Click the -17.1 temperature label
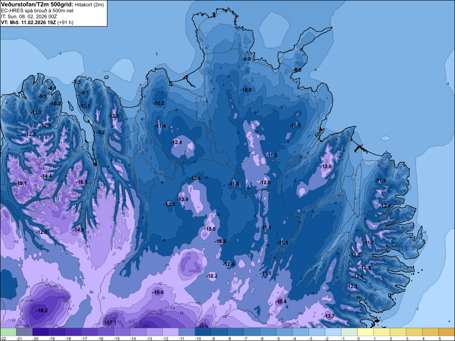This screenshot has width=455, height=341. click(111, 322)
